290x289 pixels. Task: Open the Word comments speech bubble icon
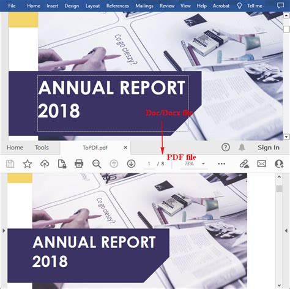point(280,6)
